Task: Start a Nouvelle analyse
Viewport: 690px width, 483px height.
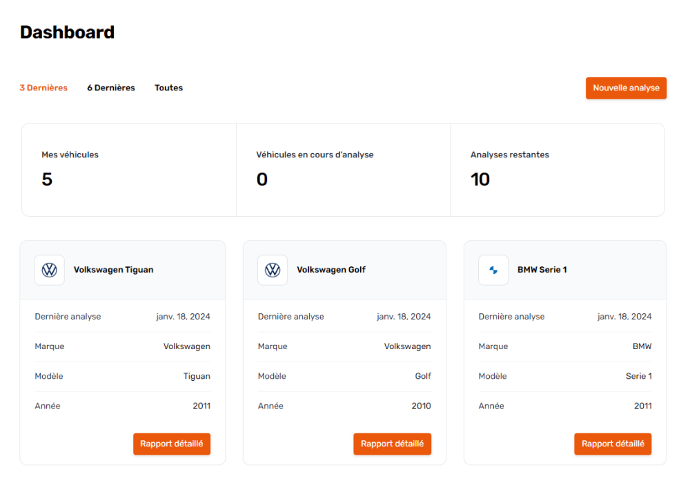Action: (626, 88)
